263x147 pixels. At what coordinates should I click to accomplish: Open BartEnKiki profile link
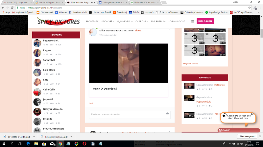(219, 85)
